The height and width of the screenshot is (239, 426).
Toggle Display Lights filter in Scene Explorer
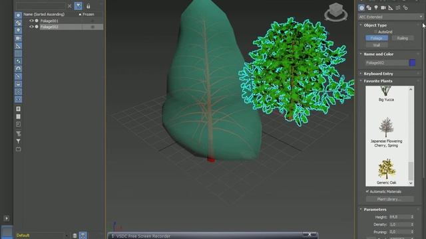tap(18, 31)
